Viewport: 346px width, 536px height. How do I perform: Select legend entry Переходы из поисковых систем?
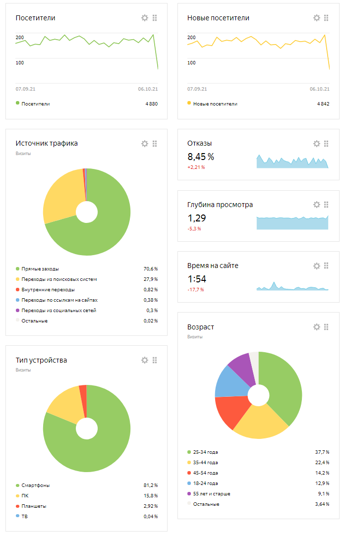[59, 279]
